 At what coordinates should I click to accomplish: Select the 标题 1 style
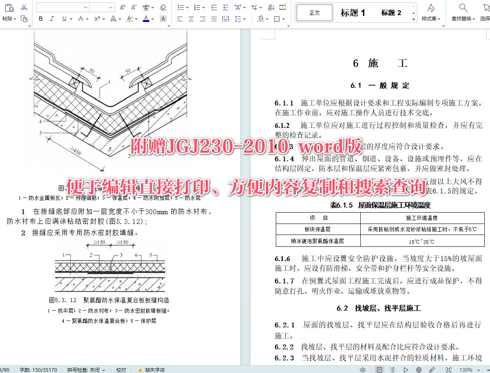point(353,13)
